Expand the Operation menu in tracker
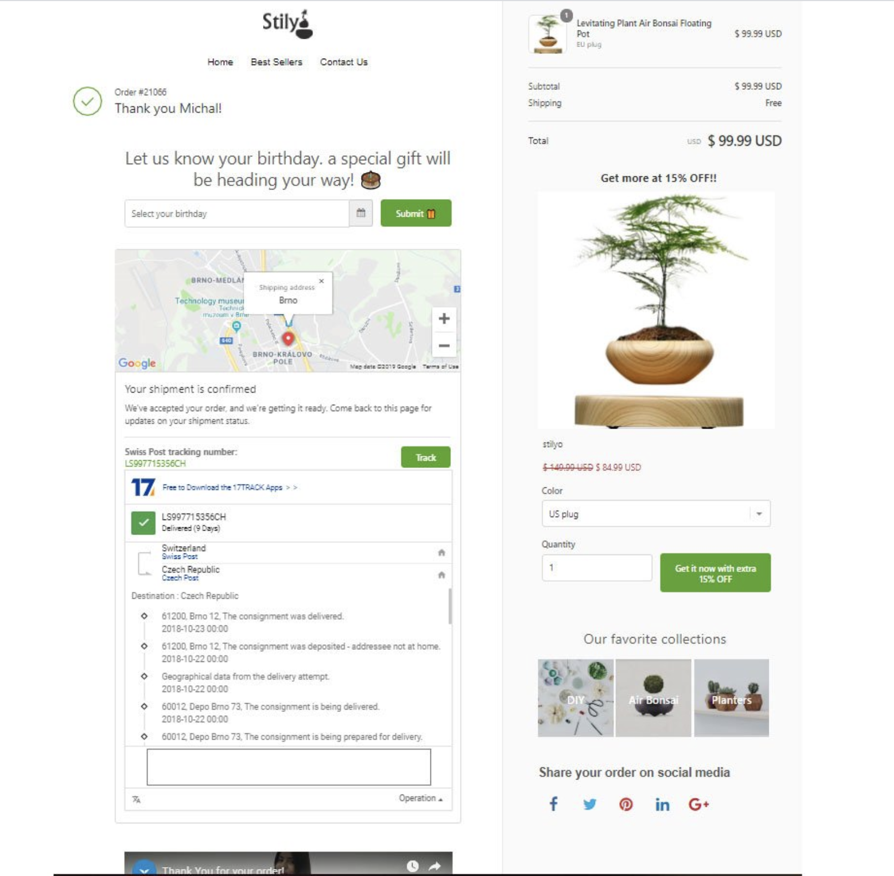This screenshot has height=876, width=894. [x=420, y=798]
